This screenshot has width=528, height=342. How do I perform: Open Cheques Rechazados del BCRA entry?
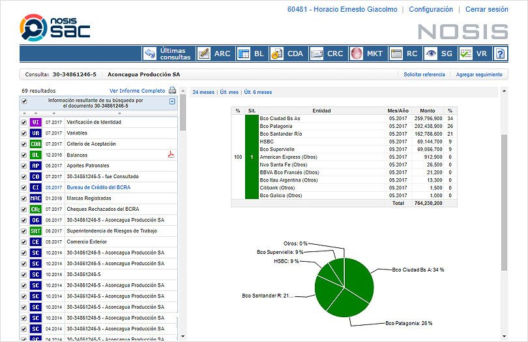coord(103,209)
